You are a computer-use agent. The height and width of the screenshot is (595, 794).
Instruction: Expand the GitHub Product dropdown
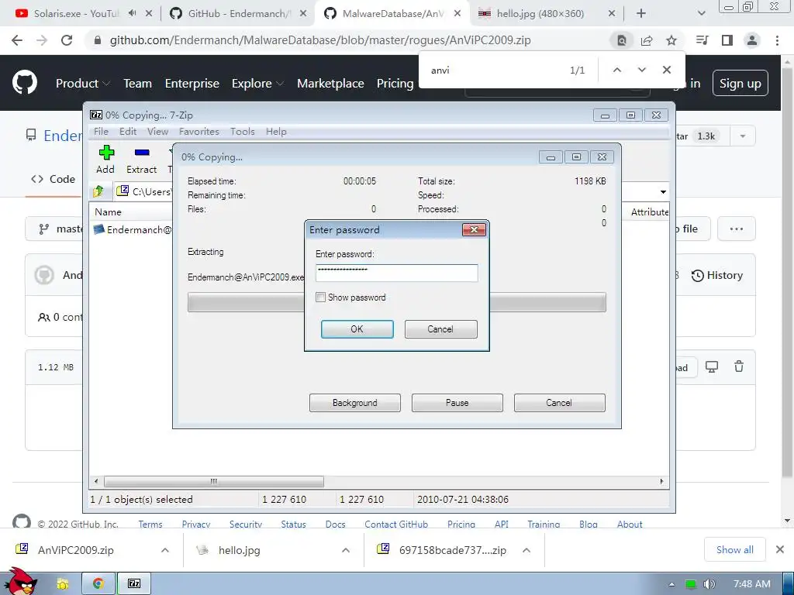point(82,84)
